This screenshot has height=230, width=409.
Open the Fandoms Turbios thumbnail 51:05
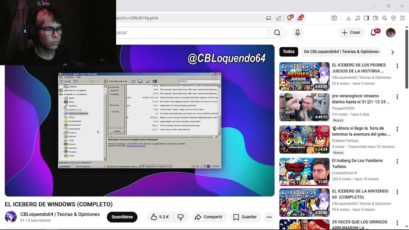[304, 172]
